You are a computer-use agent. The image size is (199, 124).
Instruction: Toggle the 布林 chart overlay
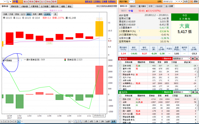point(35,14)
